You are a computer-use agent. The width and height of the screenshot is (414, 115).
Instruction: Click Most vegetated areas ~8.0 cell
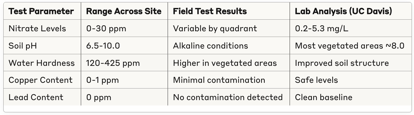(350, 46)
